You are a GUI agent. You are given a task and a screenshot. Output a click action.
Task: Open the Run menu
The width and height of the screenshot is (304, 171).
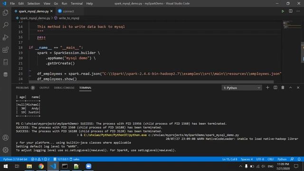coord(64,3)
